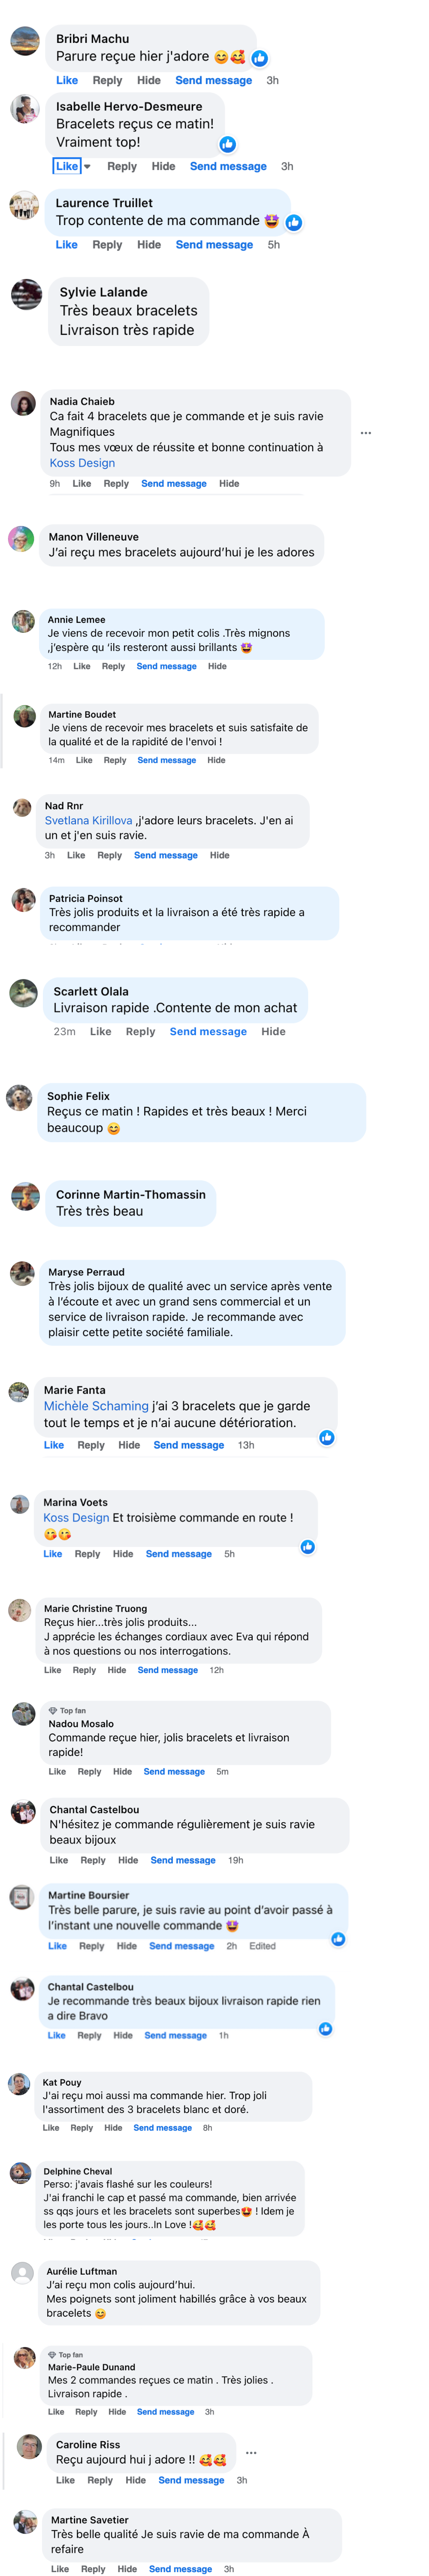
Task: Open the Koss Design link in Nadia Chaieb's comment
Action: click(x=82, y=463)
